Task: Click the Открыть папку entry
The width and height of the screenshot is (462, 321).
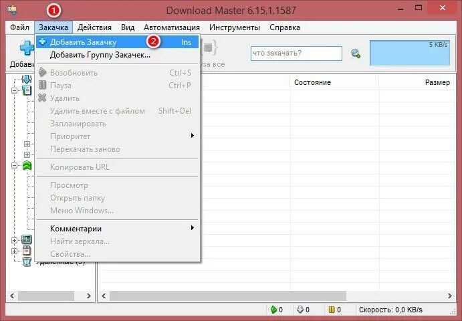Action: (x=117, y=198)
